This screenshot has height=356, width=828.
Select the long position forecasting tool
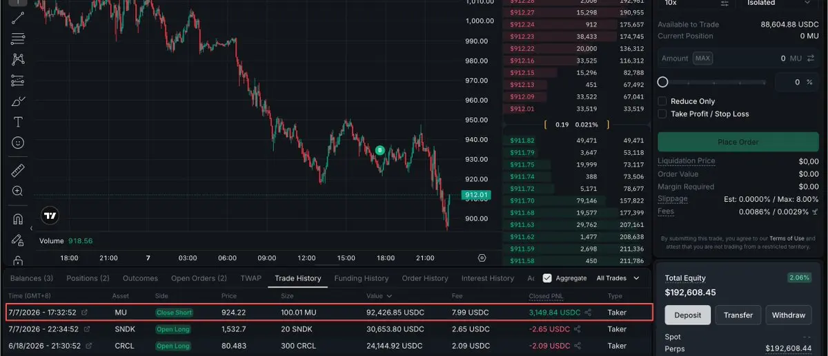19,81
